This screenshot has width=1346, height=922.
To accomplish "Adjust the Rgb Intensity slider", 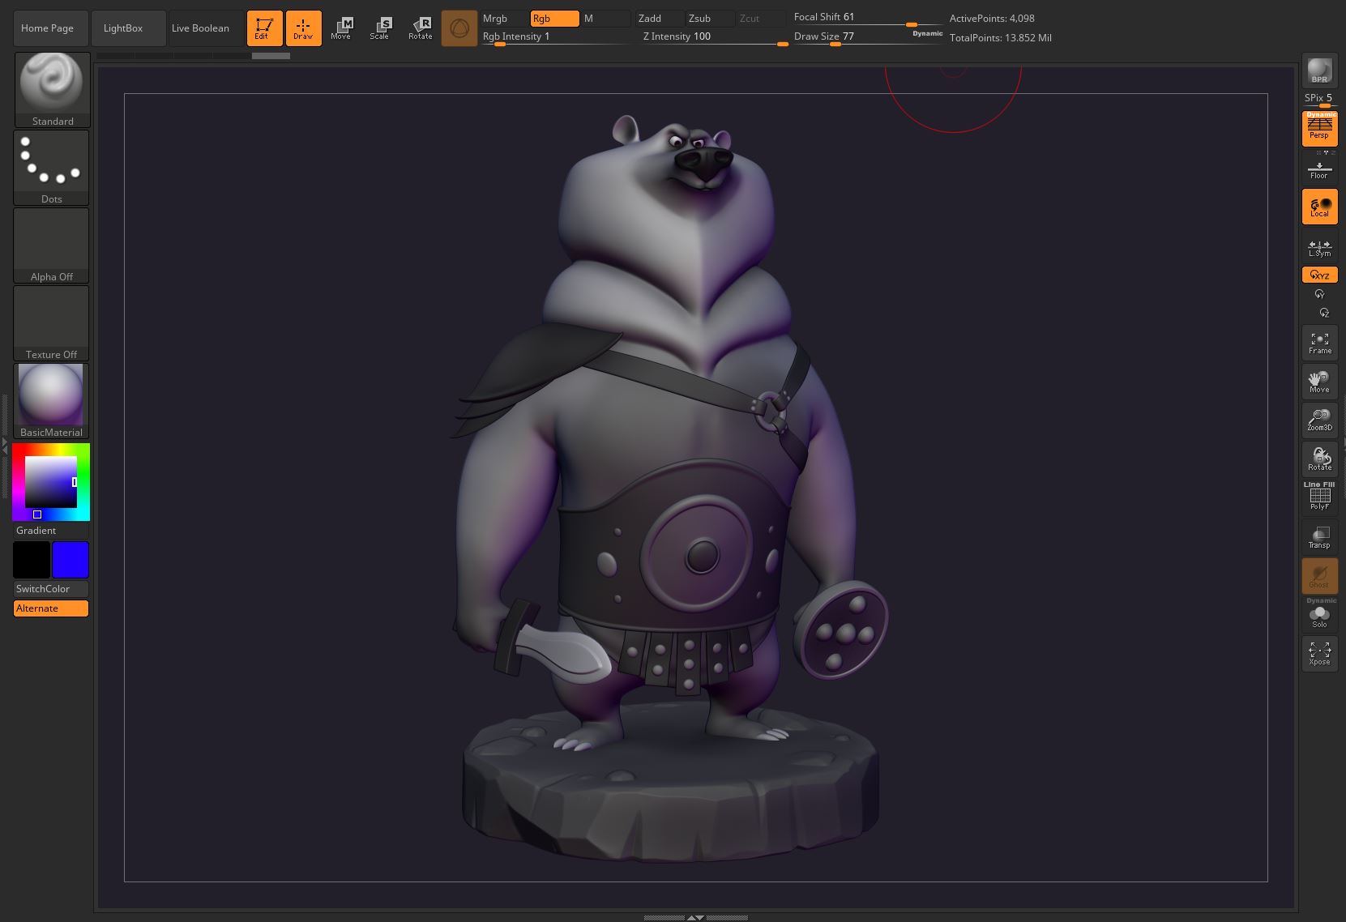I will [x=555, y=37].
